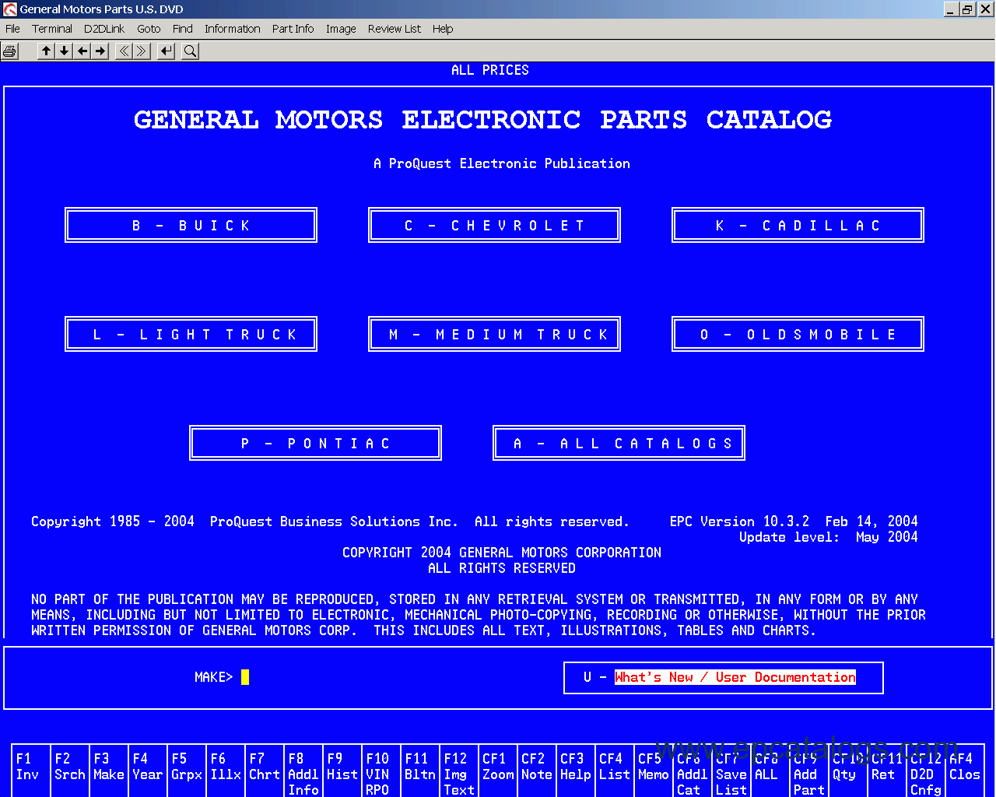This screenshot has height=797, width=996.
Task: Click the MAKE input field cursor
Action: 245,677
